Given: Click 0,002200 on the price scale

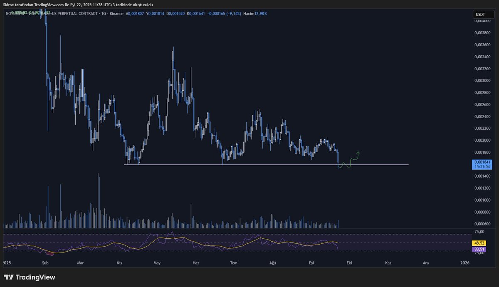Looking at the screenshot, I should [x=482, y=129].
